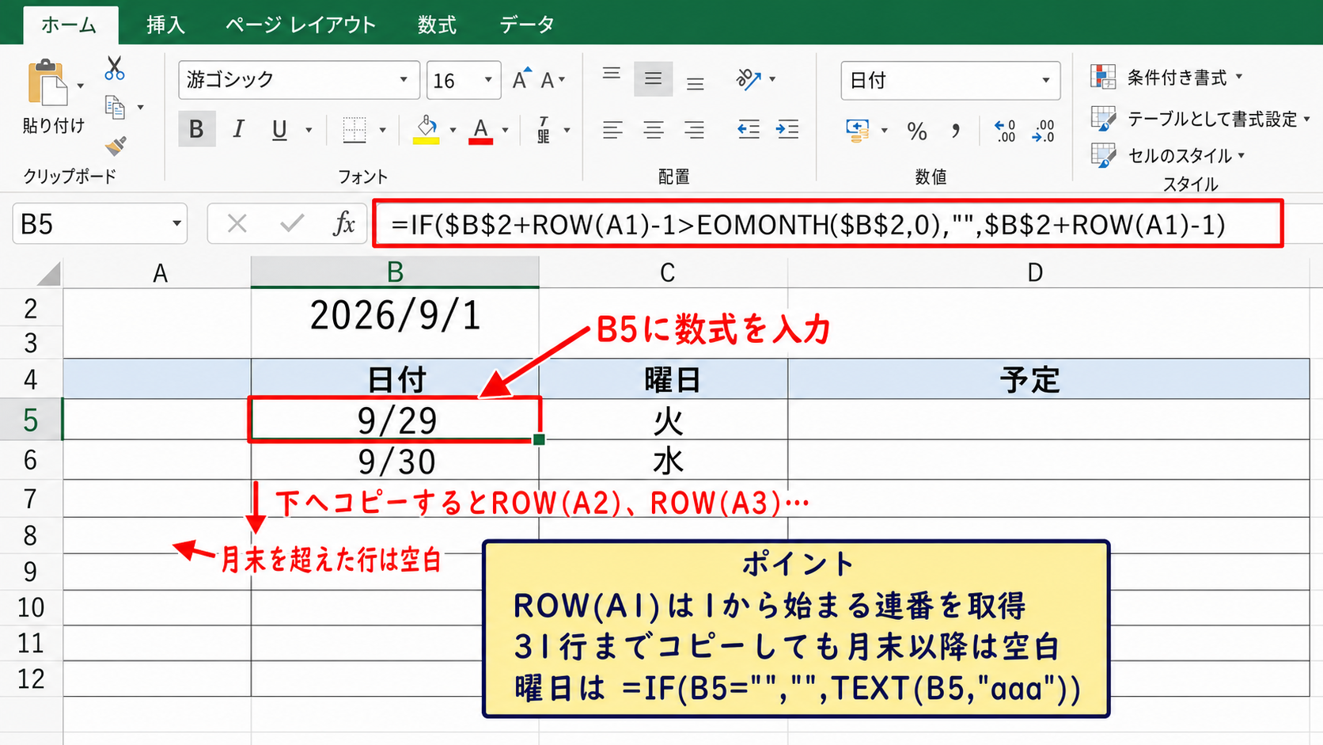1323x745 pixels.
Task: Click the Borders icon
Action: (x=354, y=129)
